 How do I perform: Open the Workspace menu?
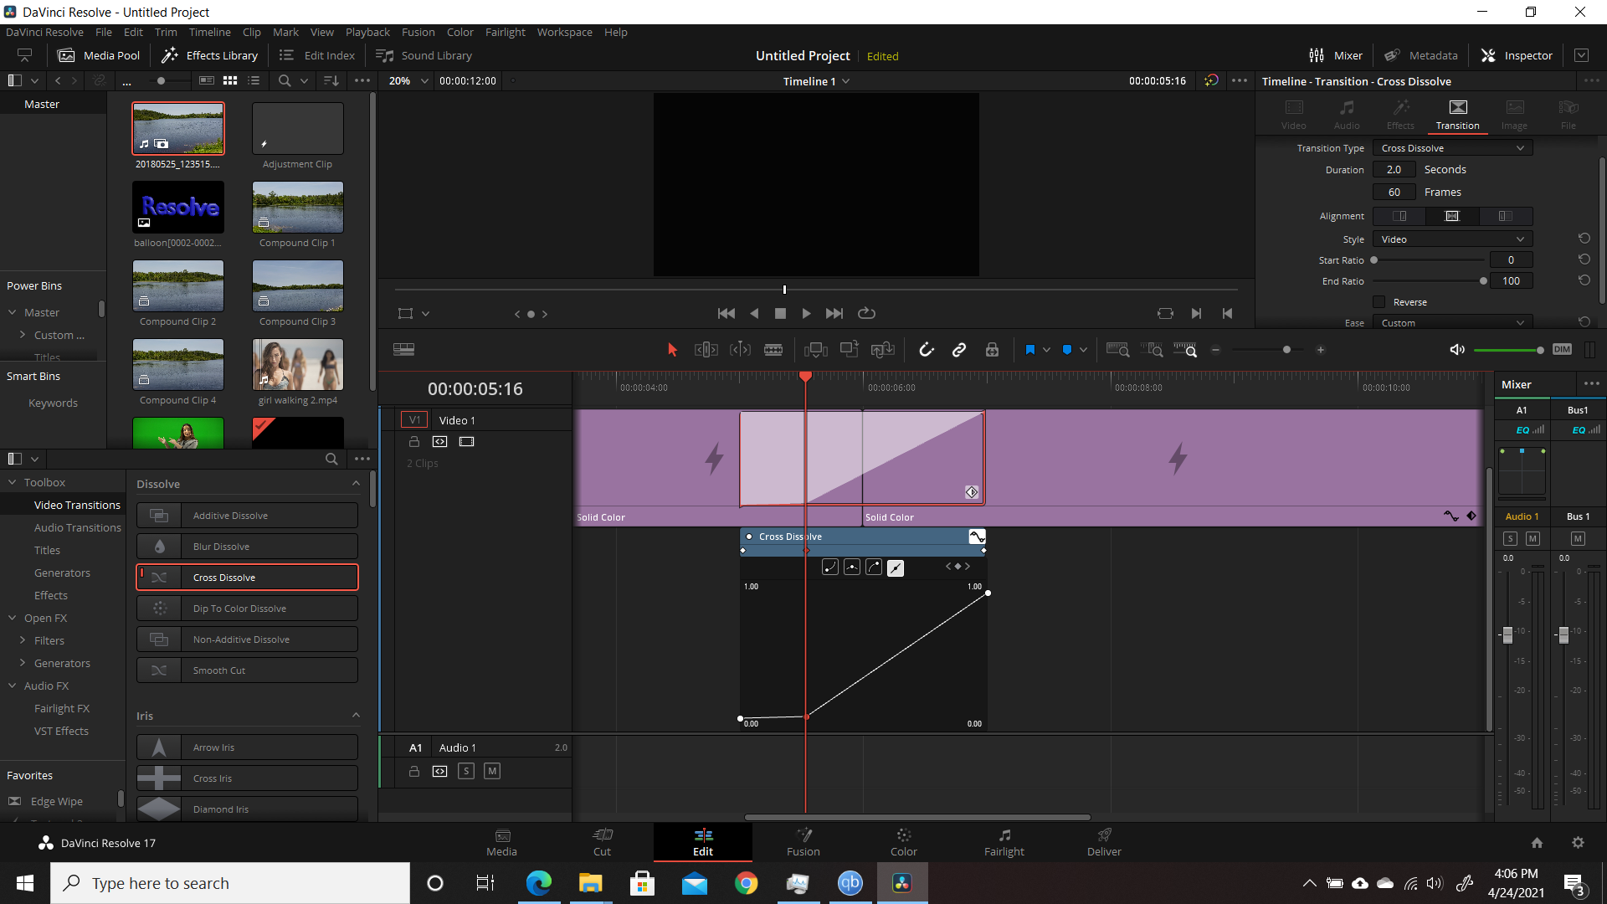[564, 32]
